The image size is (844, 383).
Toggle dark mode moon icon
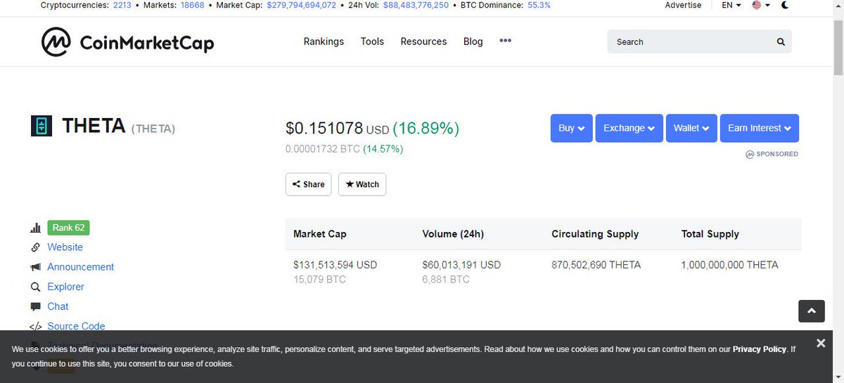tap(785, 5)
